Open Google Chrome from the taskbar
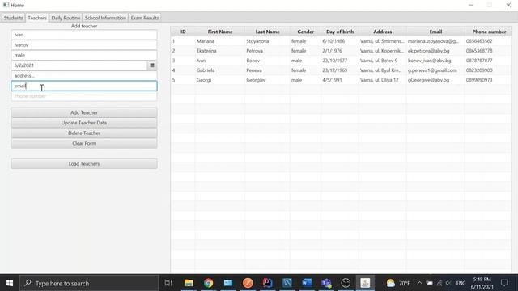 pos(209,283)
